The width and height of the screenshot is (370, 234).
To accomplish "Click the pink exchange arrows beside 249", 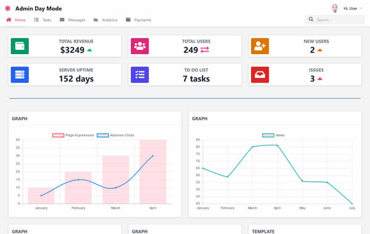I will (x=205, y=50).
